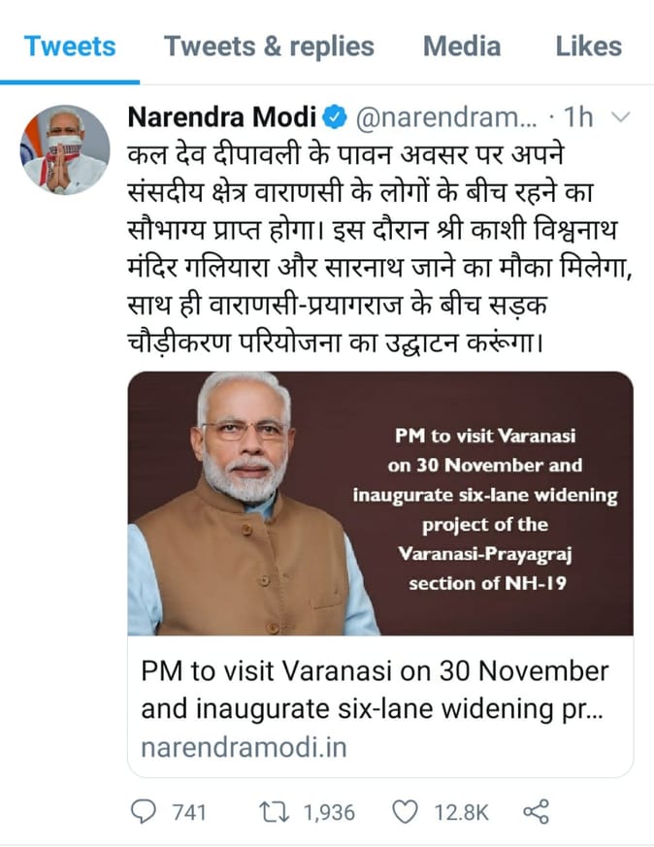This screenshot has height=847, width=654.
Task: Open the Hindi tweet text body
Action: click(379, 248)
